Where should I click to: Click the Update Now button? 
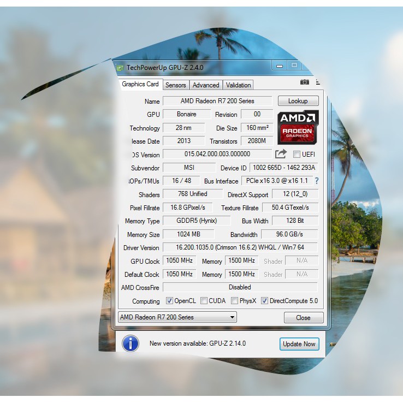(299, 343)
